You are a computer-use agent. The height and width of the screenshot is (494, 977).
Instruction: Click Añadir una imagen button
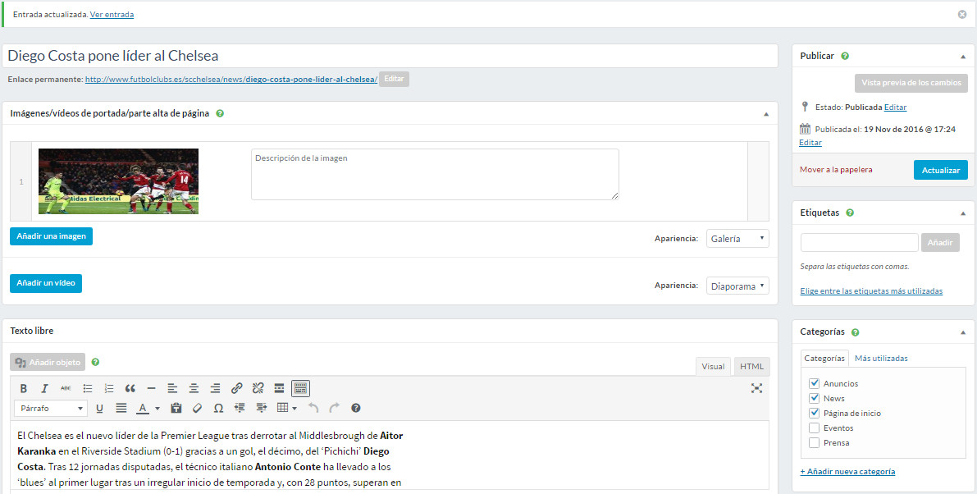pyautogui.click(x=51, y=236)
